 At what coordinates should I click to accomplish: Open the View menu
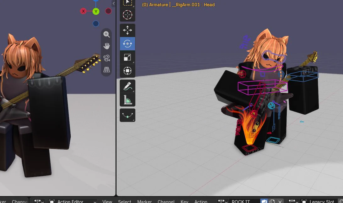click(107, 201)
